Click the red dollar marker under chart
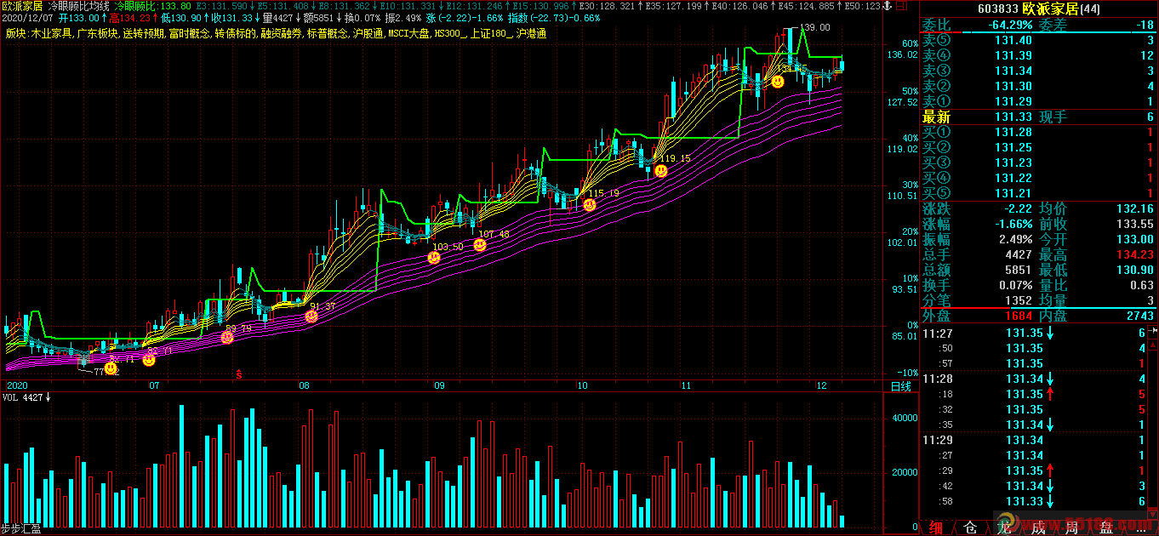 [239, 373]
